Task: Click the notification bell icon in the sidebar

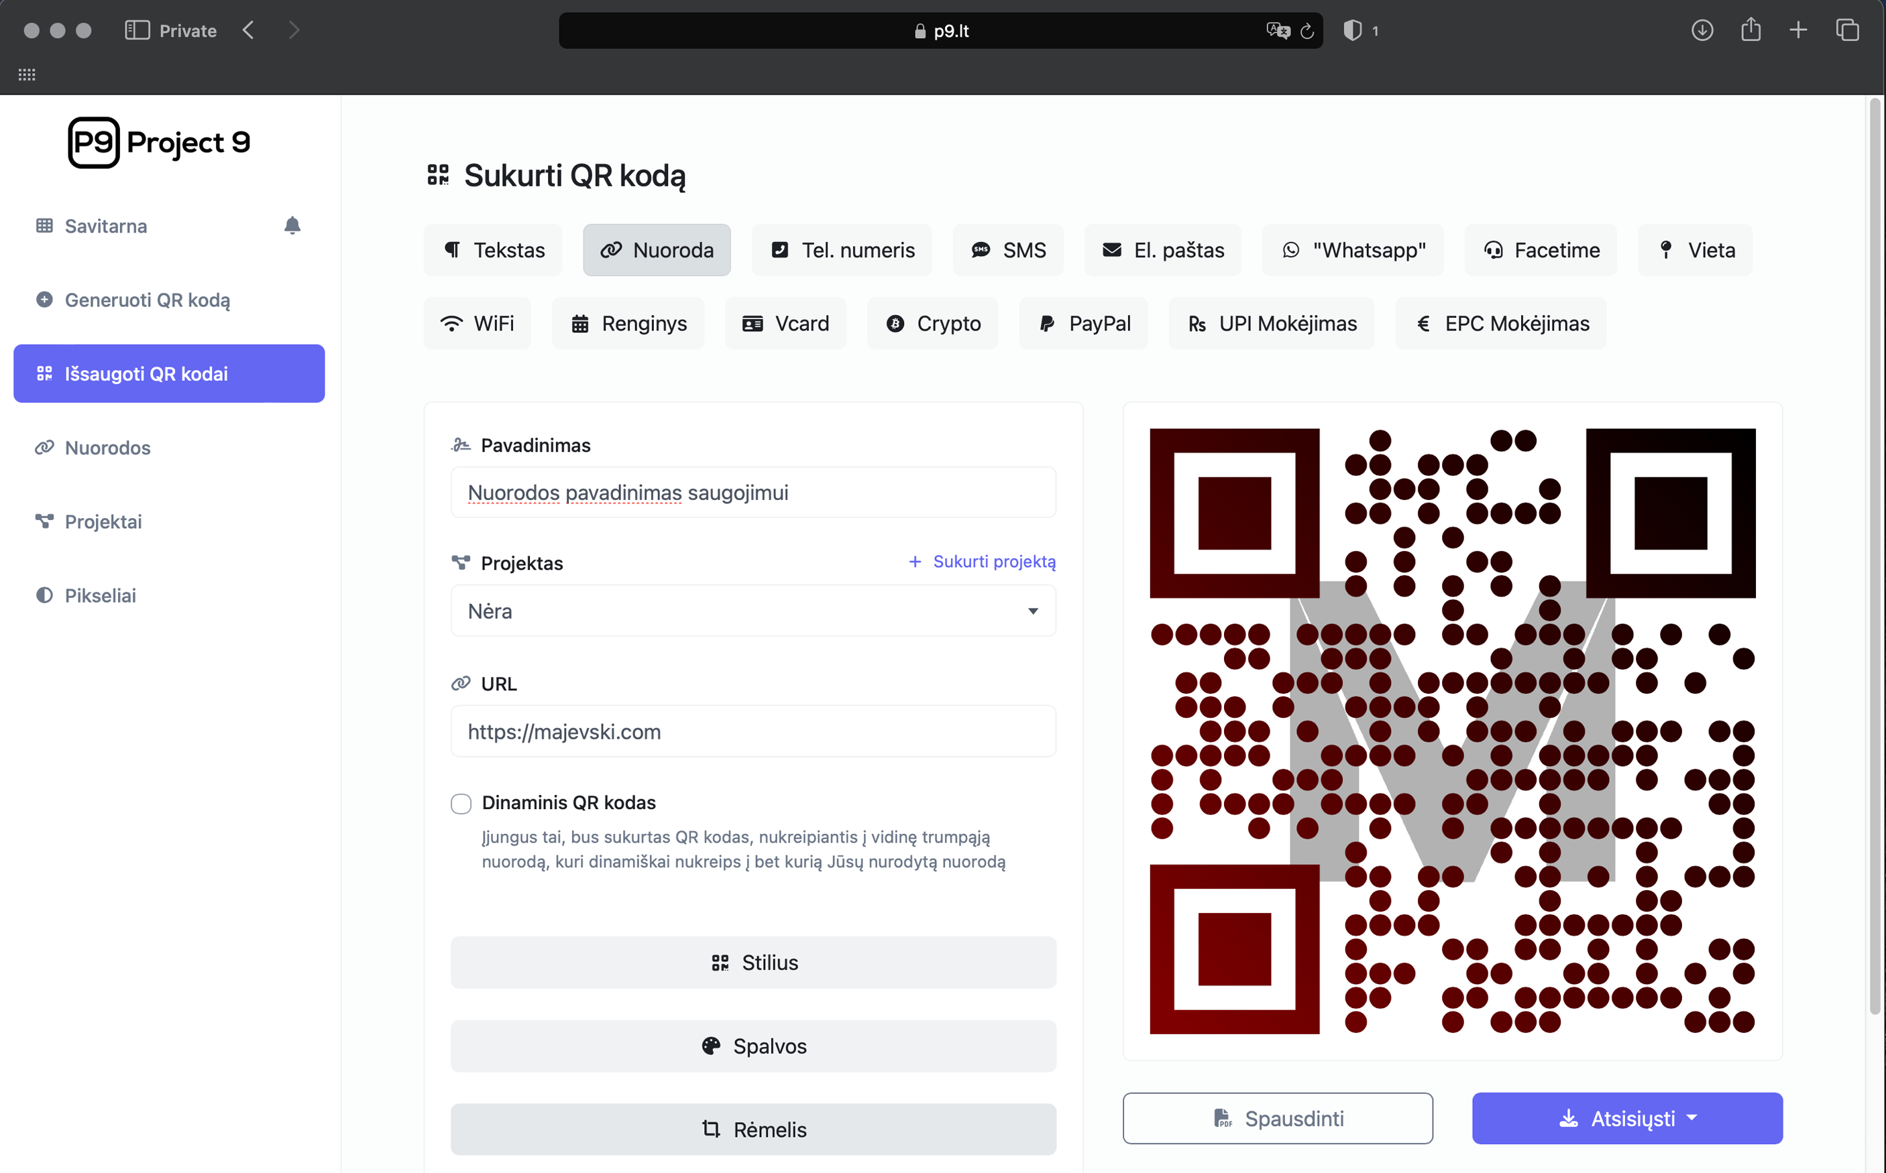Action: 292,225
